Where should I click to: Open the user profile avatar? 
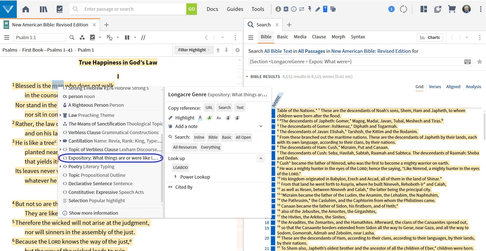pos(466,9)
